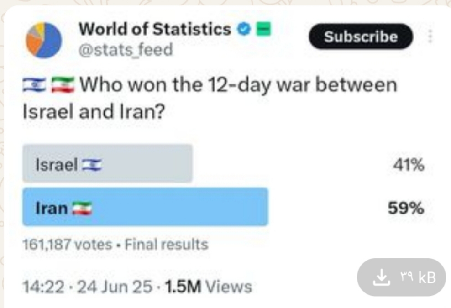Open the 1.5M Views analytics

(209, 287)
